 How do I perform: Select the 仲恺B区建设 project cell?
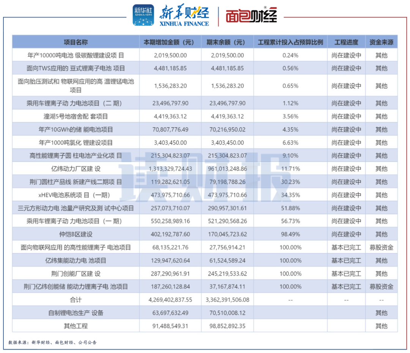click(76, 234)
